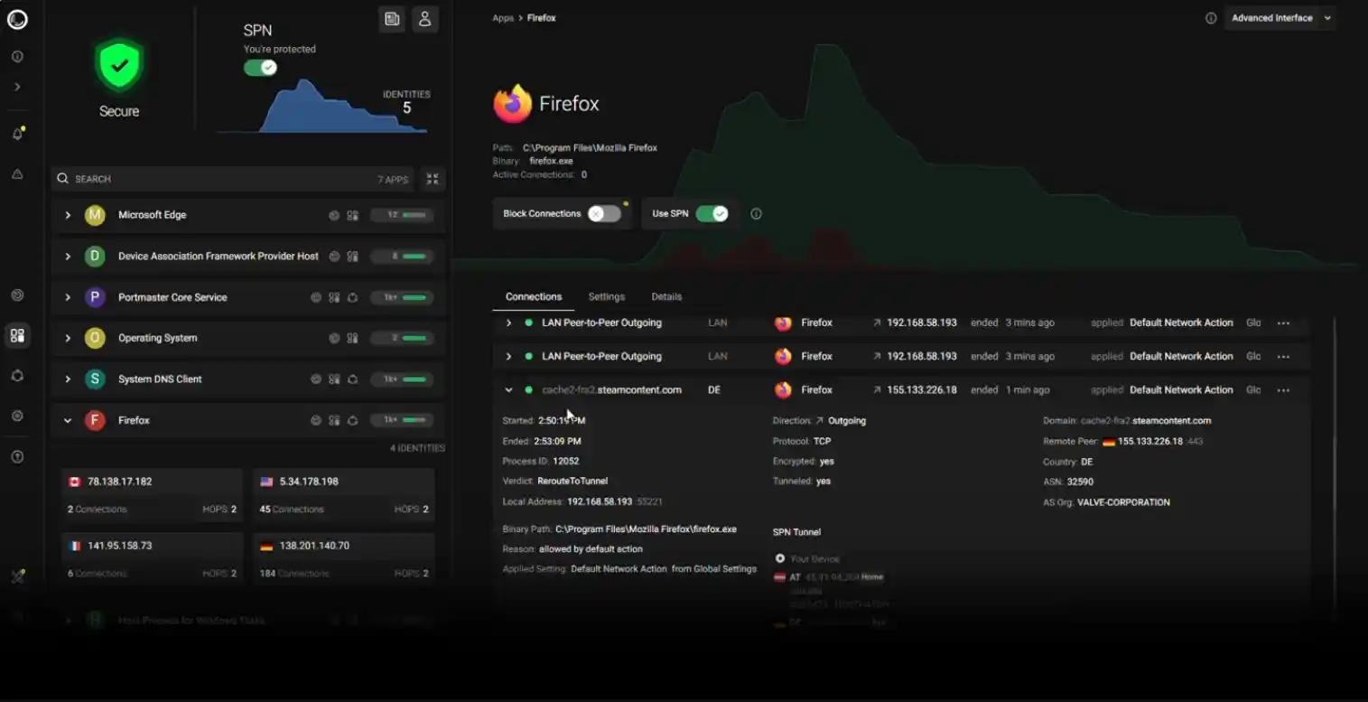This screenshot has height=702, width=1368.
Task: Open the user account profile icon
Action: point(424,19)
